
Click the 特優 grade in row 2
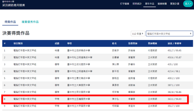click(x=57, y=57)
